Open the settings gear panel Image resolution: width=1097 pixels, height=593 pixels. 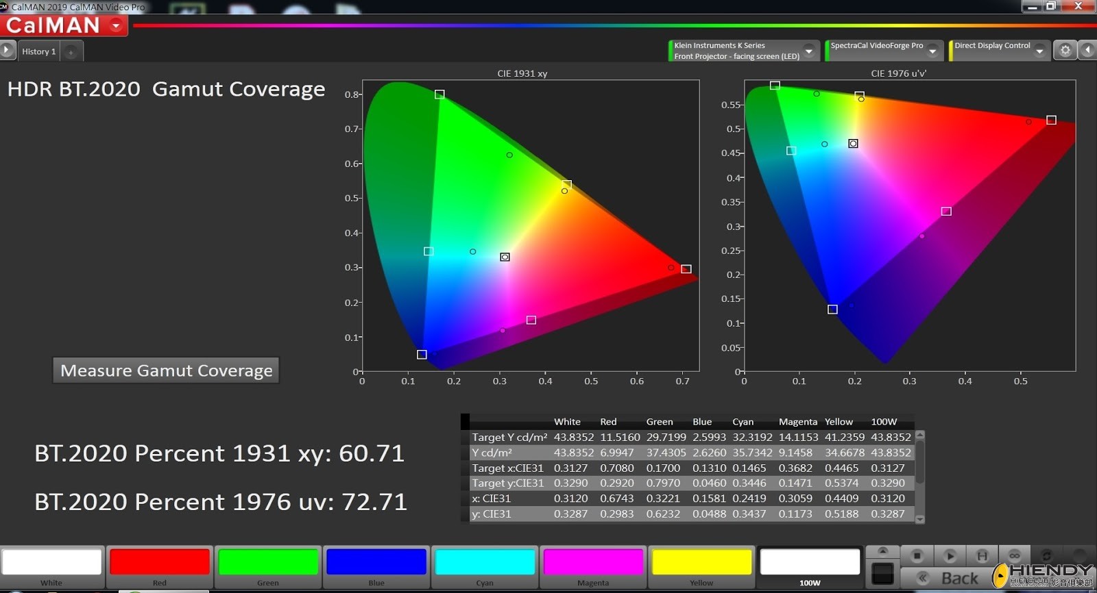pyautogui.click(x=1065, y=50)
